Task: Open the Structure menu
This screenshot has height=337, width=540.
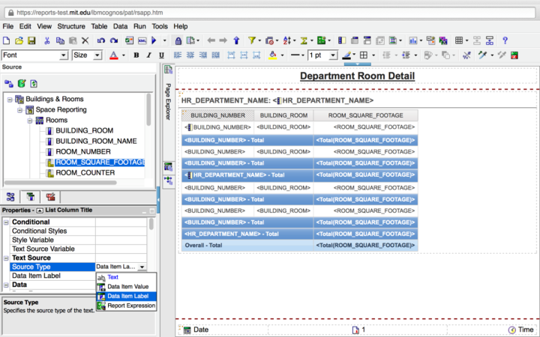Action: click(x=72, y=26)
